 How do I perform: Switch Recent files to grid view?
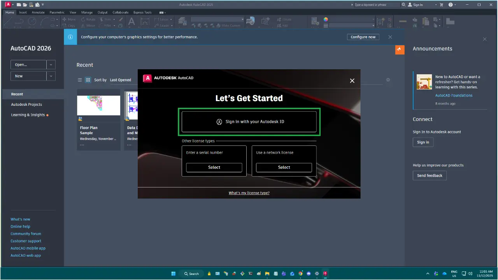click(x=88, y=80)
